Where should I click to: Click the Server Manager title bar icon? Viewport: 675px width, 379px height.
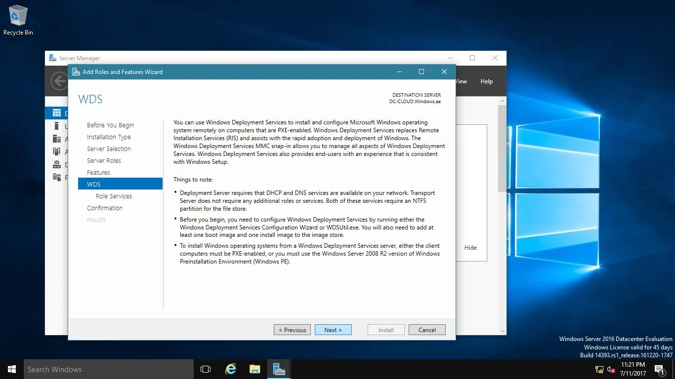(53, 58)
